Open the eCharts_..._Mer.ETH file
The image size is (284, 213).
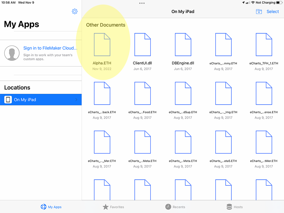pos(102,142)
